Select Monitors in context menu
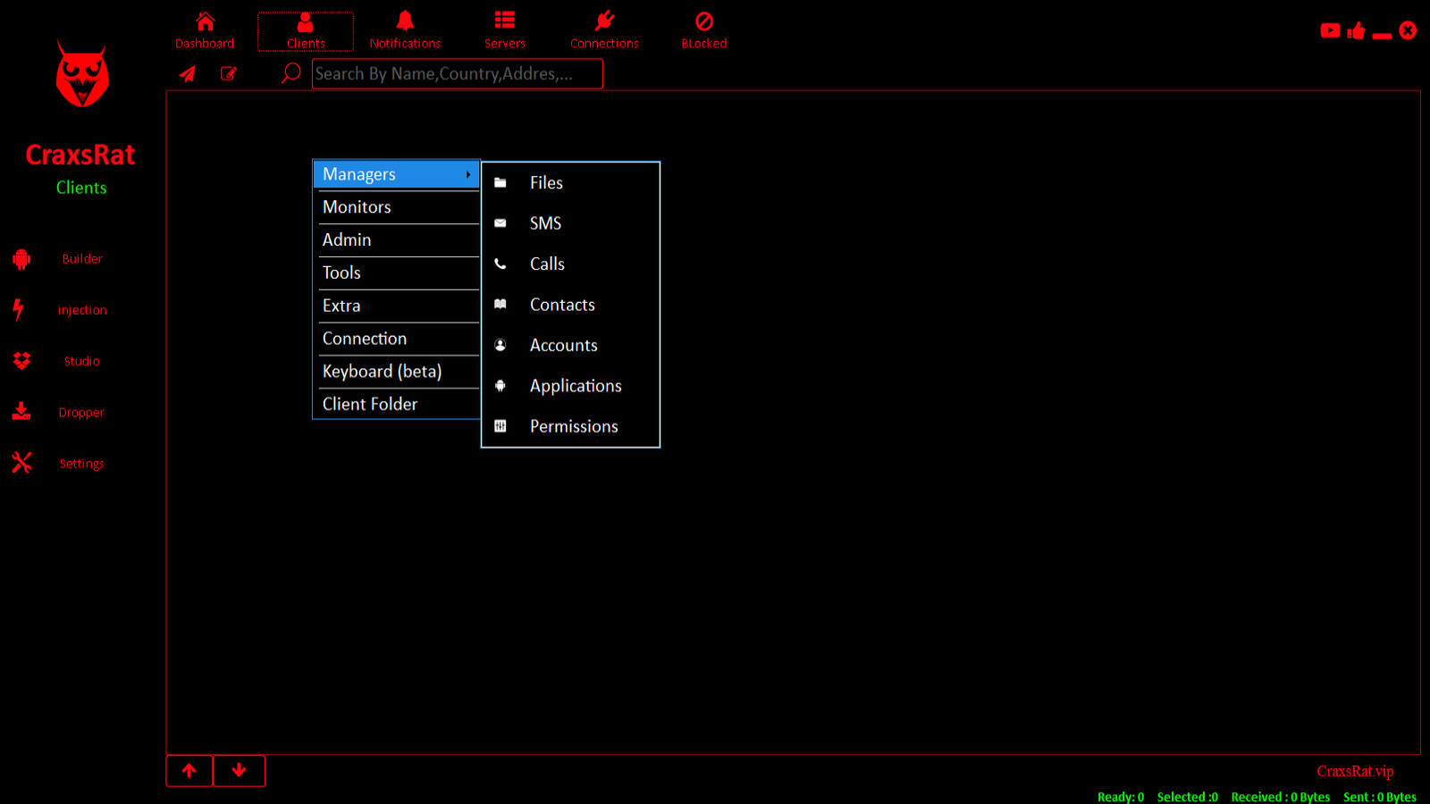 (396, 207)
